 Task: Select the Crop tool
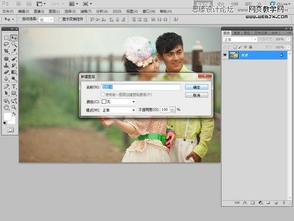pyautogui.click(x=6, y=51)
